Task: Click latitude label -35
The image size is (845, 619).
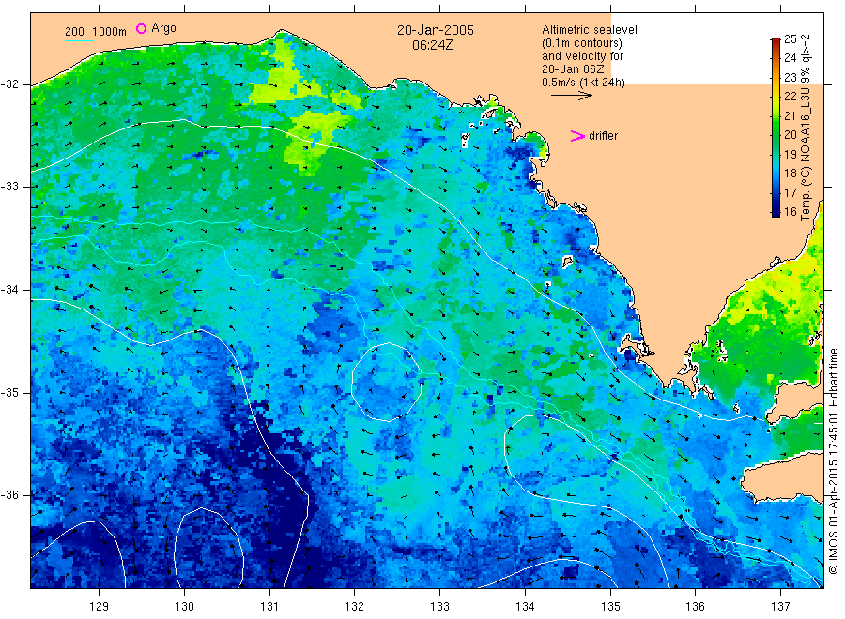Action: (9, 392)
